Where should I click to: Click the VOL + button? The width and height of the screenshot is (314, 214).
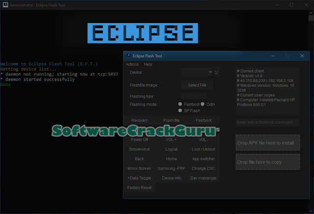(171, 139)
